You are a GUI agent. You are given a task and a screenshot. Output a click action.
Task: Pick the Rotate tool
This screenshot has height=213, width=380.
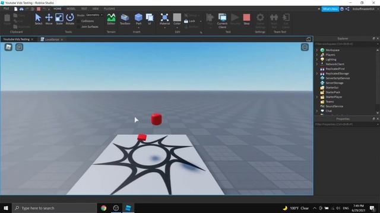pos(70,19)
